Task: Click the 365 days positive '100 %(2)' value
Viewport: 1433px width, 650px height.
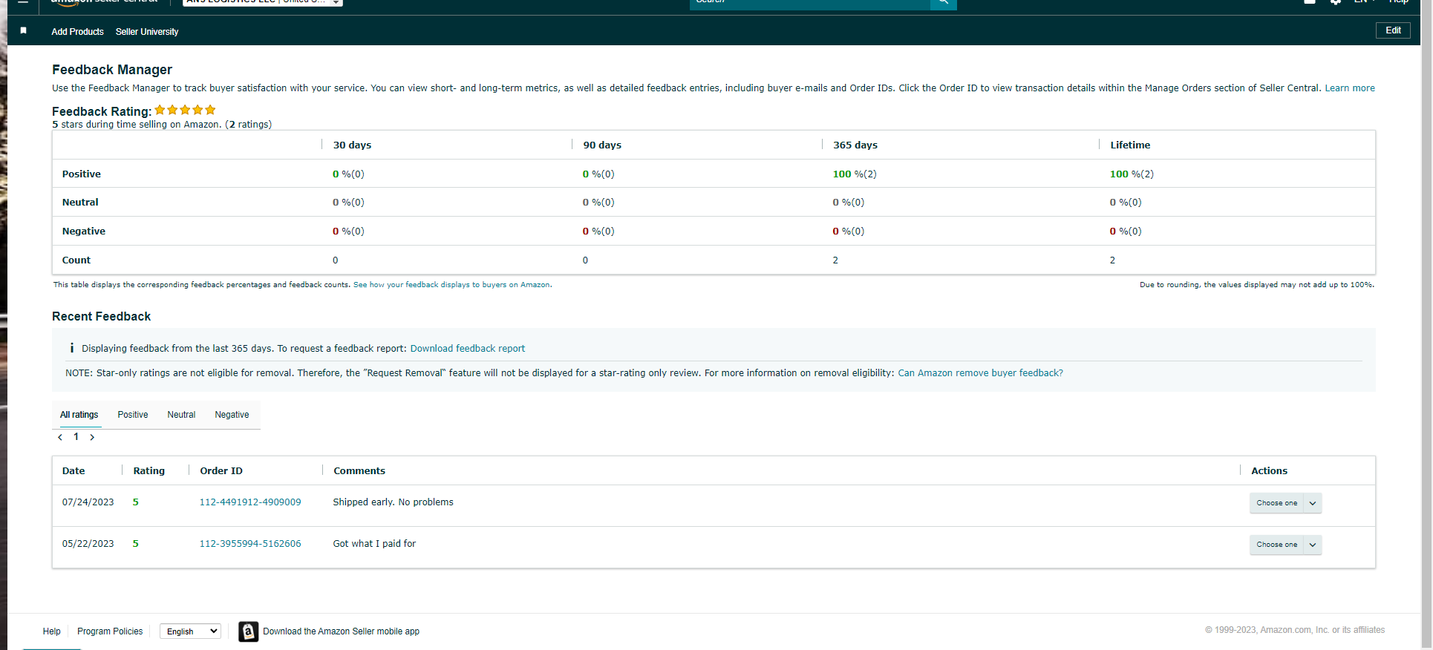Action: (x=855, y=174)
